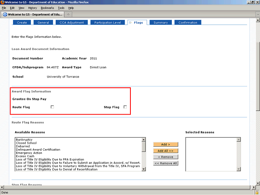Viewport: 260px width, 195px height.
Task: Click the Available Reasons list scroll down arrow
Action: pos(144,169)
